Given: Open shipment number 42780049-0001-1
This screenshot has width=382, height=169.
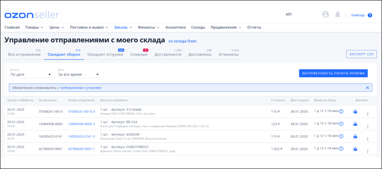Looking at the screenshot, I should 82,149.
